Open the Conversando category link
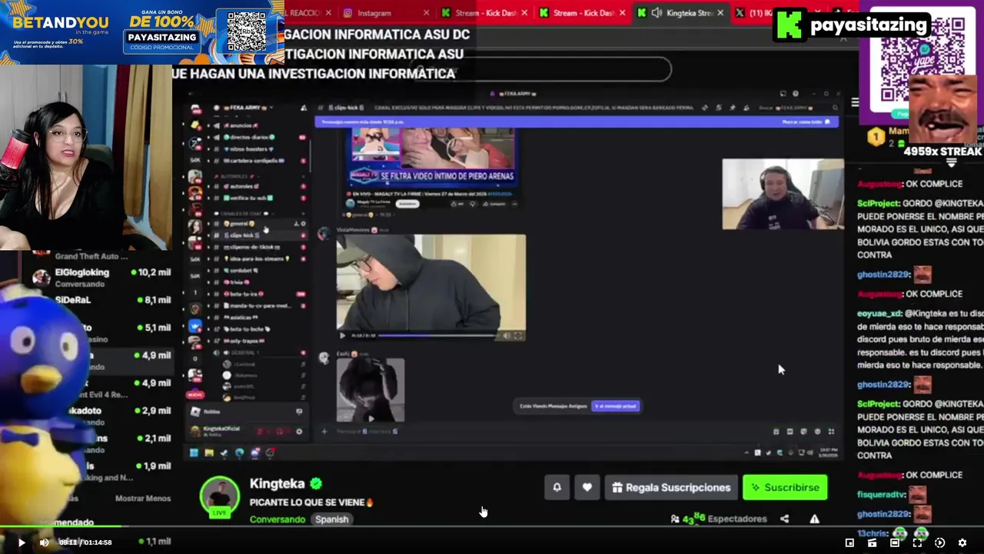This screenshot has width=984, height=554. 278,519
